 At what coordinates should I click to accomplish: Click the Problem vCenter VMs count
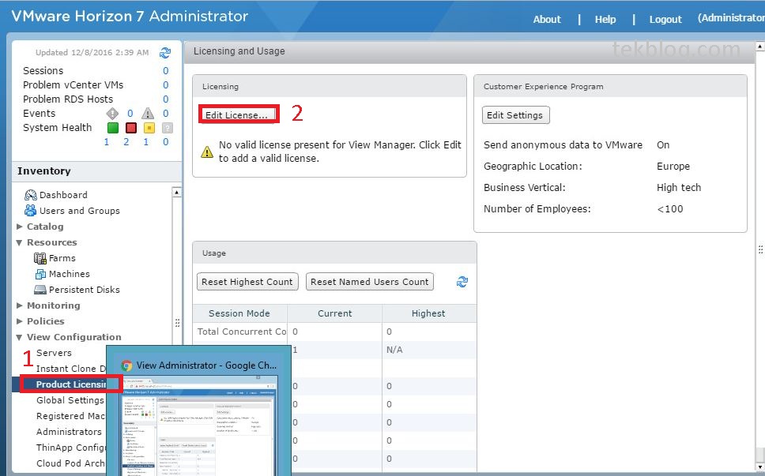click(x=166, y=84)
